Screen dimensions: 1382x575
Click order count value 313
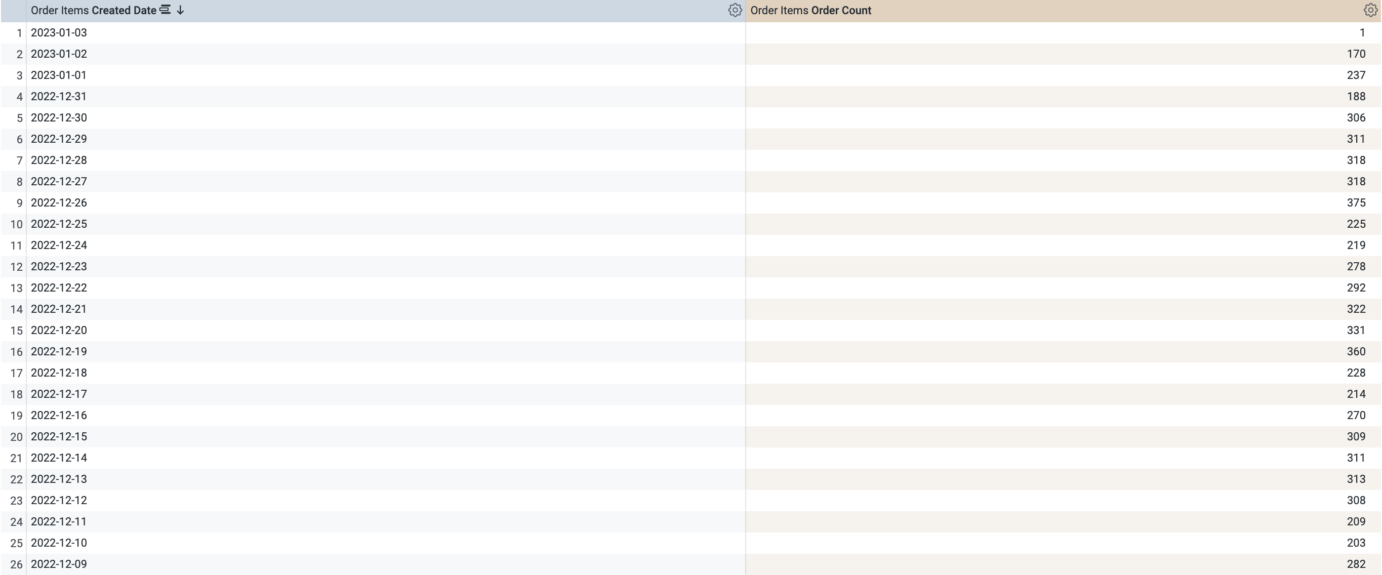[1356, 479]
